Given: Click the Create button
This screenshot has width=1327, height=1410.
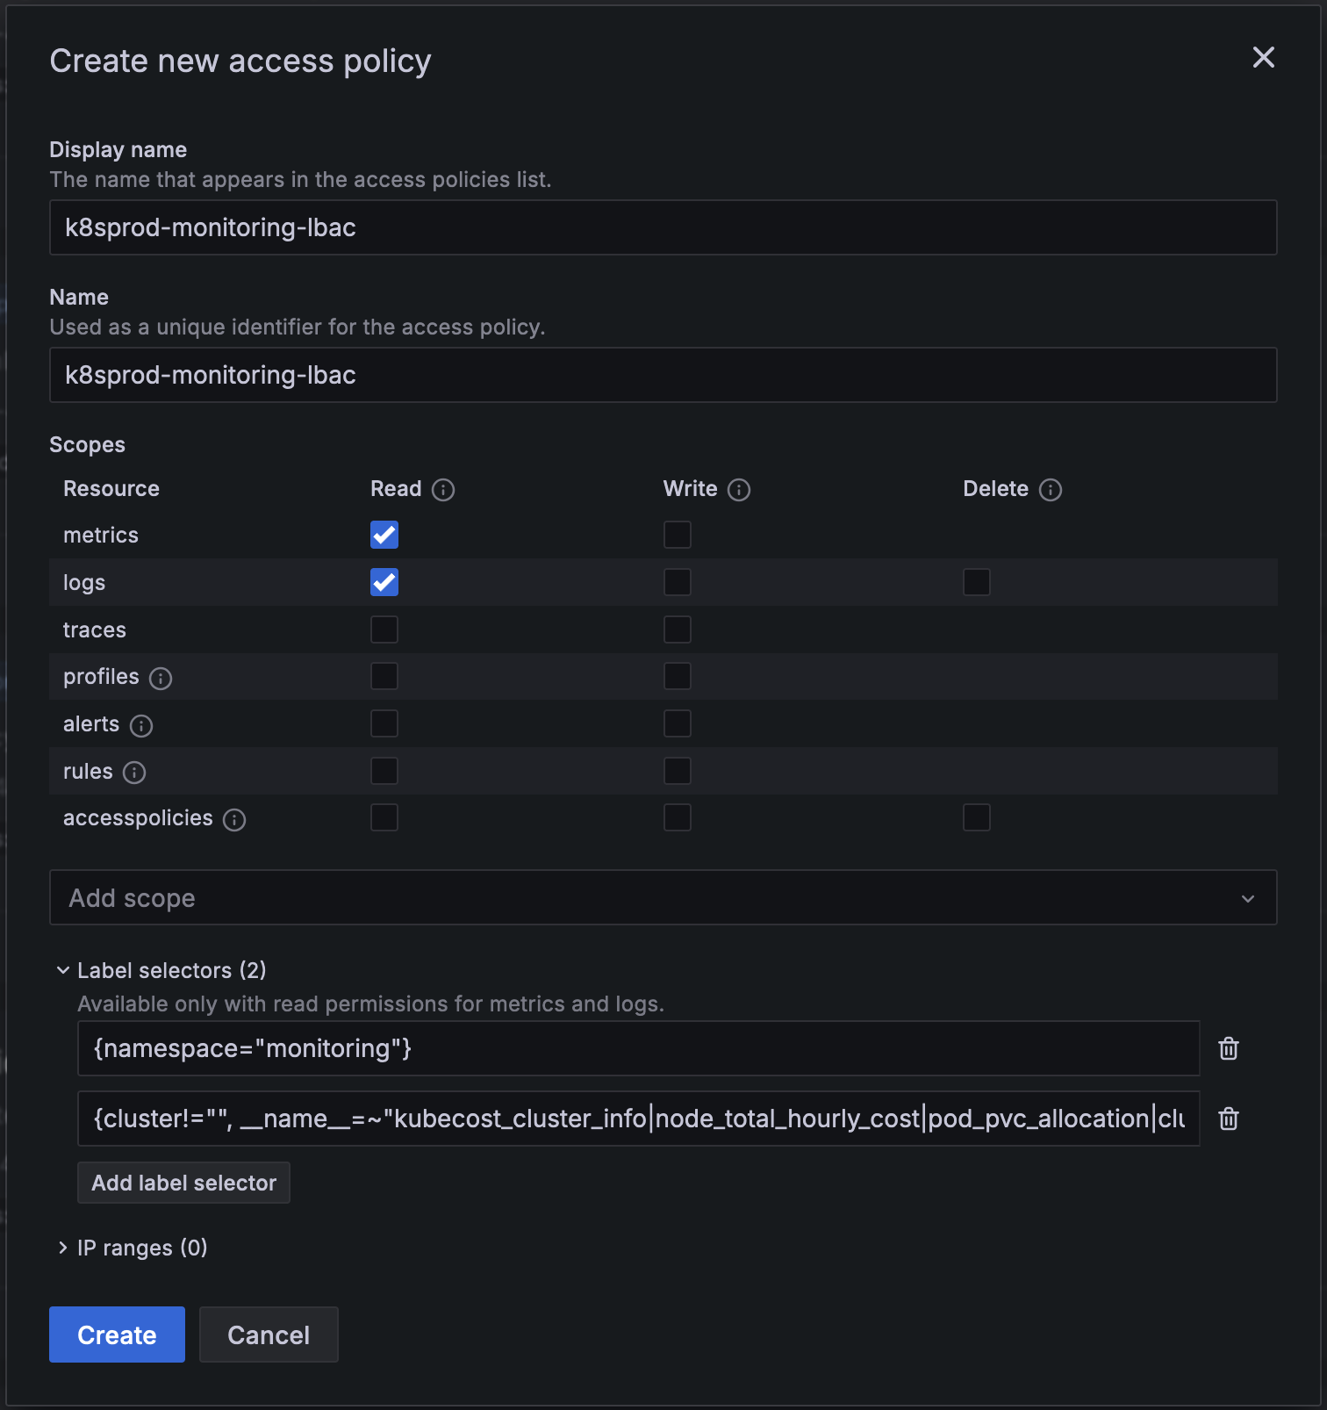Looking at the screenshot, I should point(117,1334).
